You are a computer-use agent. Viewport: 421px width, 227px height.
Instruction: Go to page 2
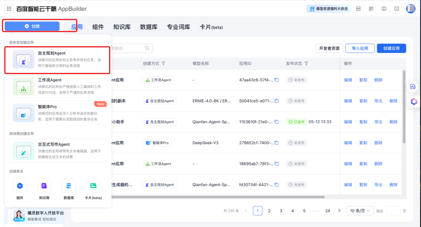(269, 211)
